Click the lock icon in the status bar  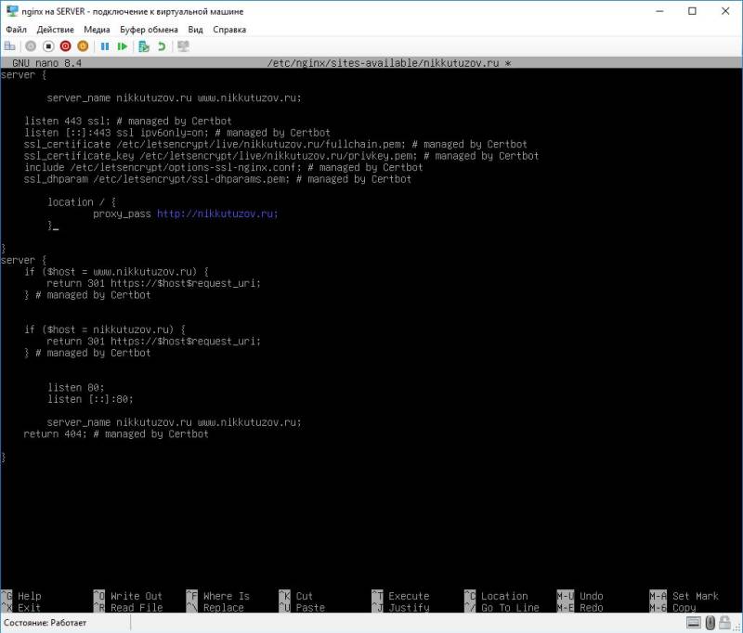(724, 623)
